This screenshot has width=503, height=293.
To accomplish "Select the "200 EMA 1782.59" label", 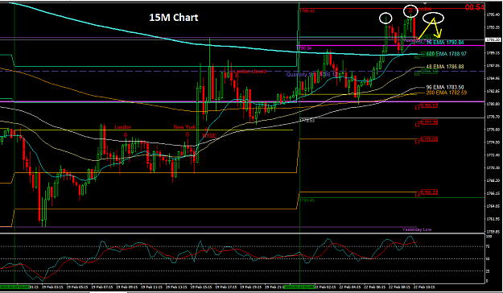I will [x=446, y=93].
